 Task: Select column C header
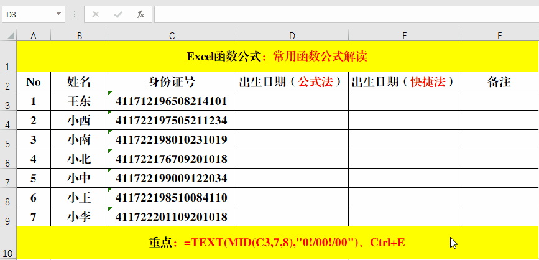coord(172,36)
